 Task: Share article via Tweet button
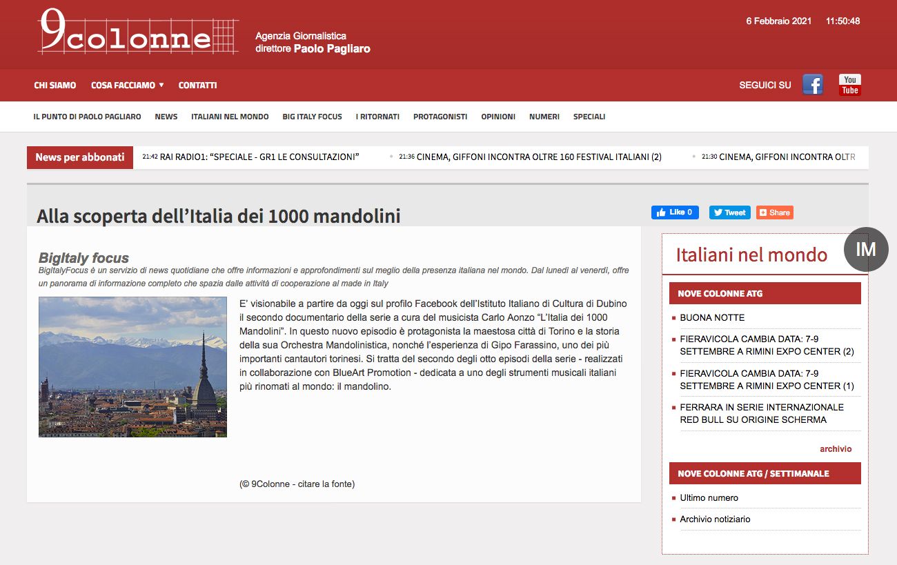tap(729, 212)
